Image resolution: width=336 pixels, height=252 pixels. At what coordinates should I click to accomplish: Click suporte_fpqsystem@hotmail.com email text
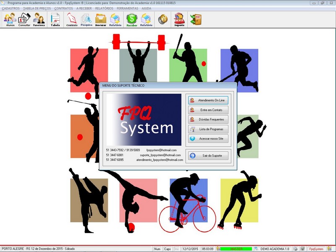click(x=160, y=155)
